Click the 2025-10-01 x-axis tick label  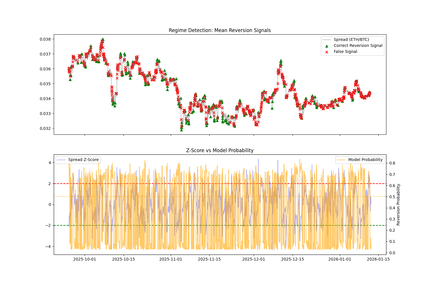point(85,259)
